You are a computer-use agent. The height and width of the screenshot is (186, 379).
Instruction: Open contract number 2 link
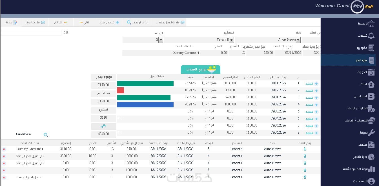coord(305,156)
